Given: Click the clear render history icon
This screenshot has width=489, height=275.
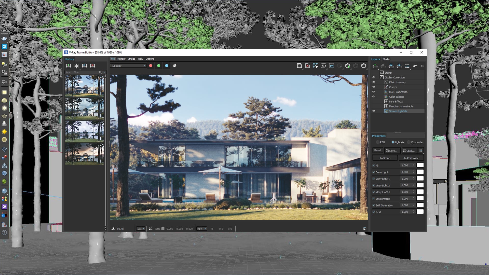Looking at the screenshot, I should point(92,66).
